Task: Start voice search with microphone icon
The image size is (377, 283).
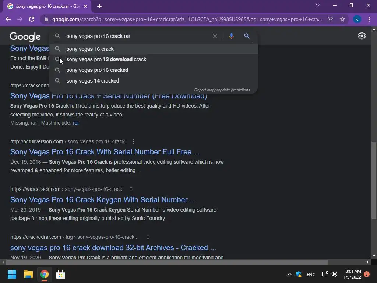Action: 231,36
